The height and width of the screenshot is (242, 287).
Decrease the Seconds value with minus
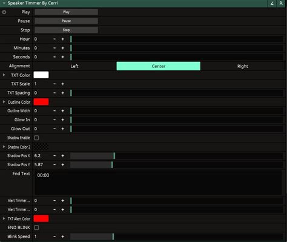54,57
